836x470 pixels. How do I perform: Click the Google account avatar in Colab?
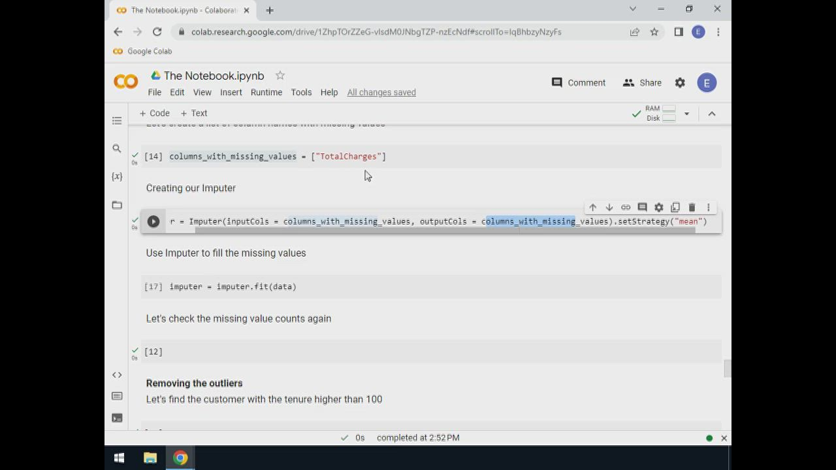point(707,83)
